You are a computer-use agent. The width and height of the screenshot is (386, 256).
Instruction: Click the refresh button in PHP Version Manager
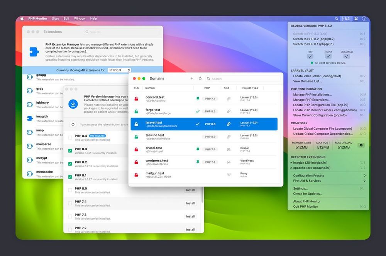(73, 124)
